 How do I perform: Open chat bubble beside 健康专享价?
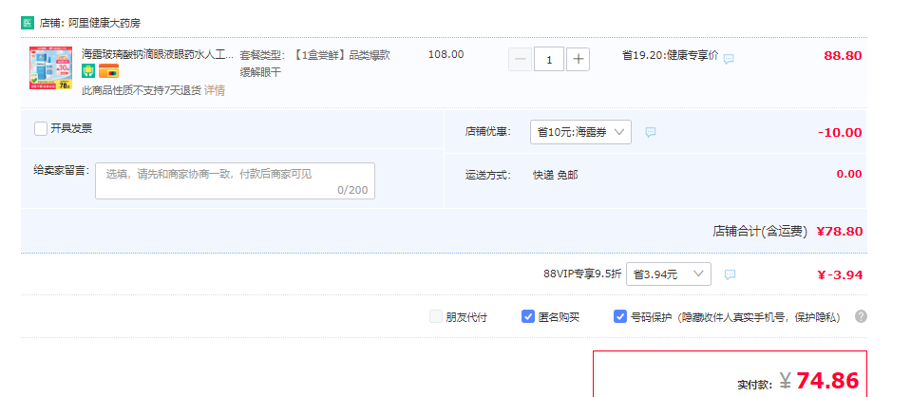(x=729, y=59)
